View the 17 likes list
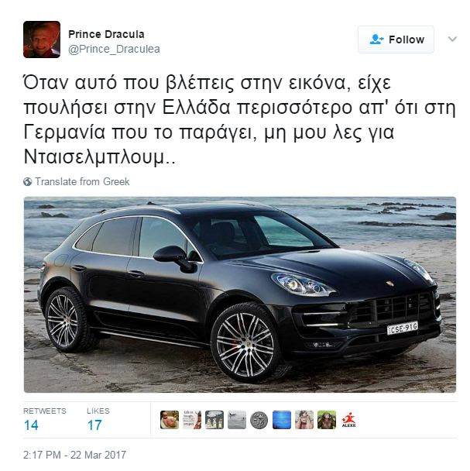Image resolution: width=470 pixels, height=471 pixels. click(x=98, y=420)
